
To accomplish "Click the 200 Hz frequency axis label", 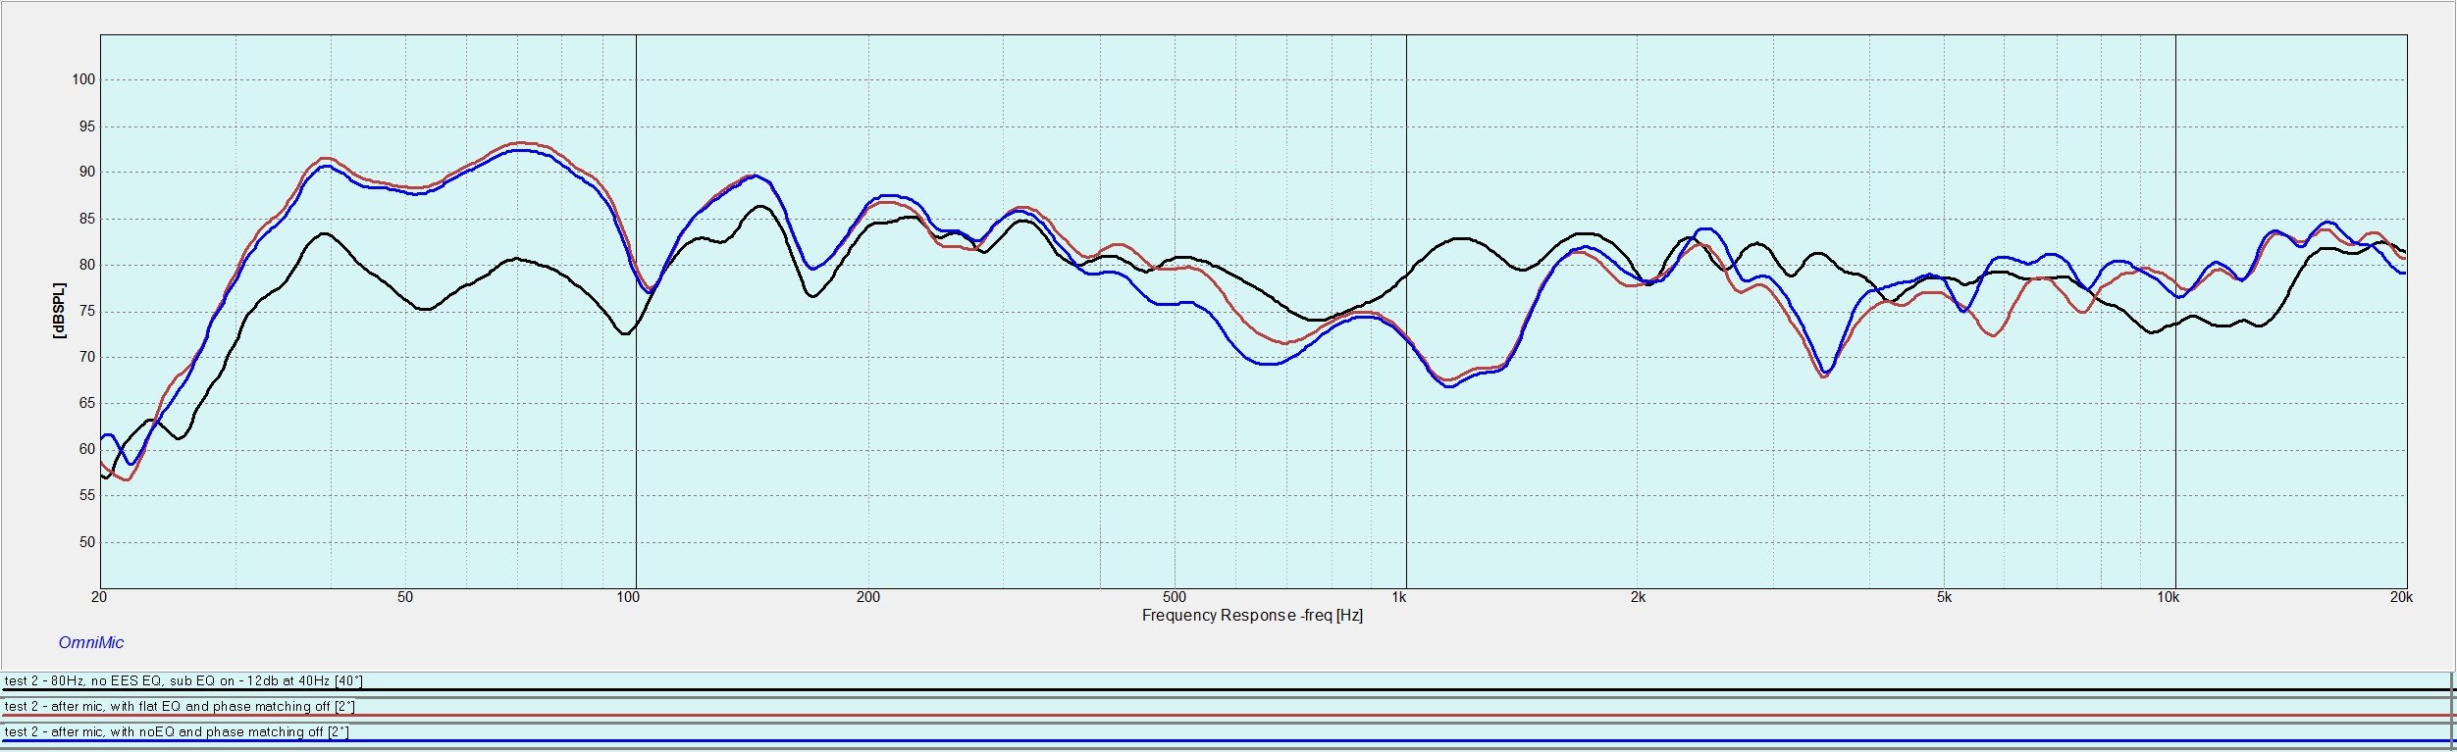I will [x=867, y=597].
